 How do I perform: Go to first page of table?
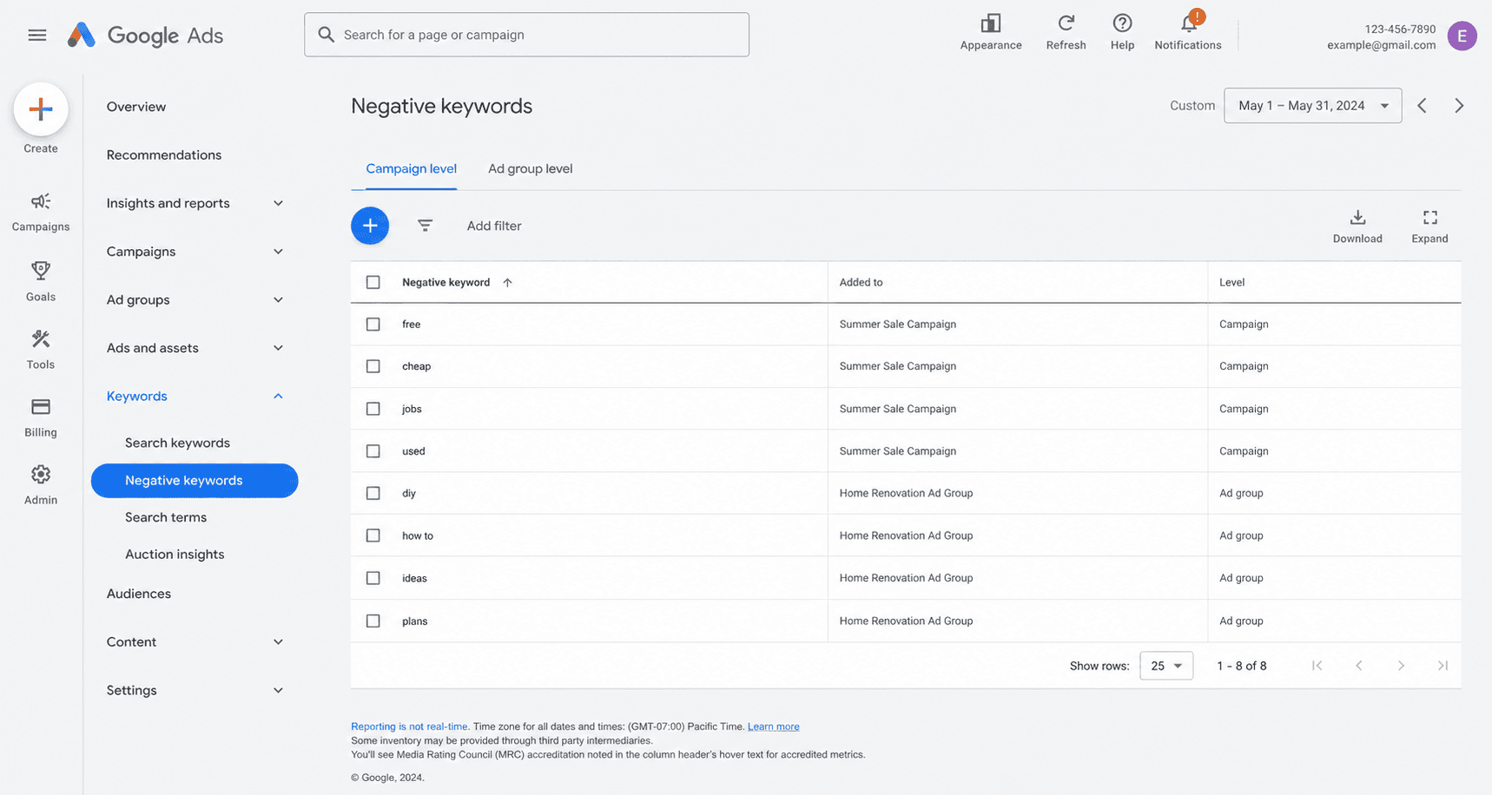coord(1317,666)
